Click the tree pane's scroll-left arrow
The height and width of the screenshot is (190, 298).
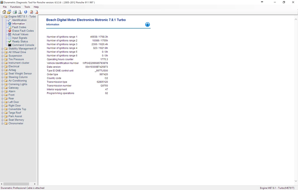point(2,184)
